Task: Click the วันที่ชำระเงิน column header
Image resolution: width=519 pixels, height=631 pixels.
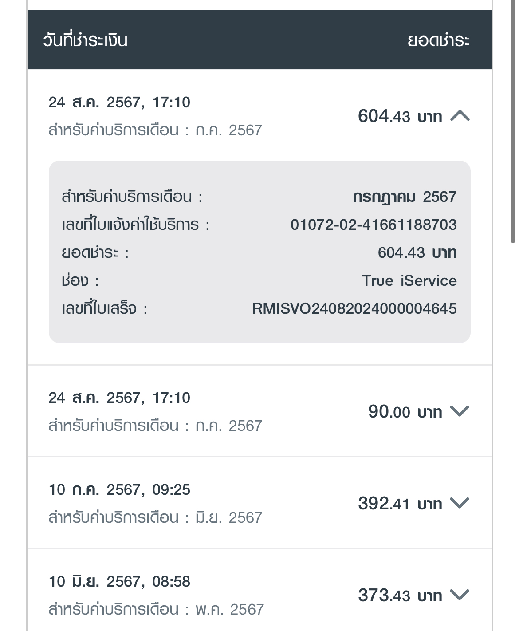Action: [x=85, y=40]
